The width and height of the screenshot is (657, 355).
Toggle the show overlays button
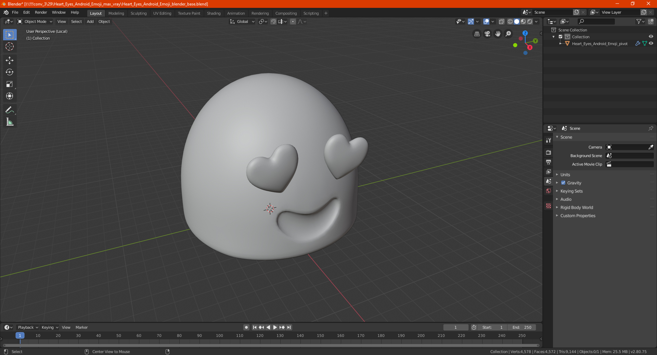tap(486, 22)
